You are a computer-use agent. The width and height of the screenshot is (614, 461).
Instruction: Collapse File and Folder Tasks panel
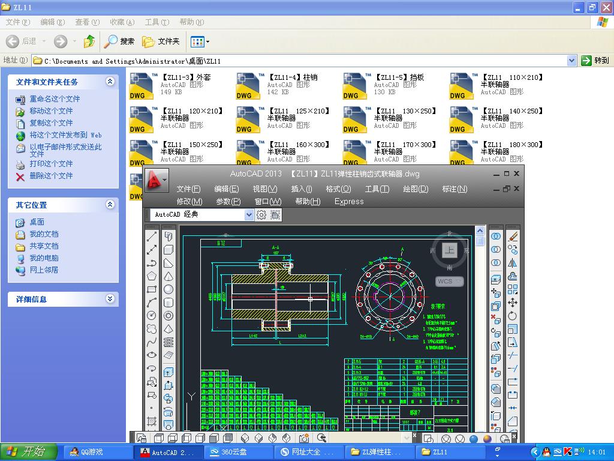click(110, 82)
